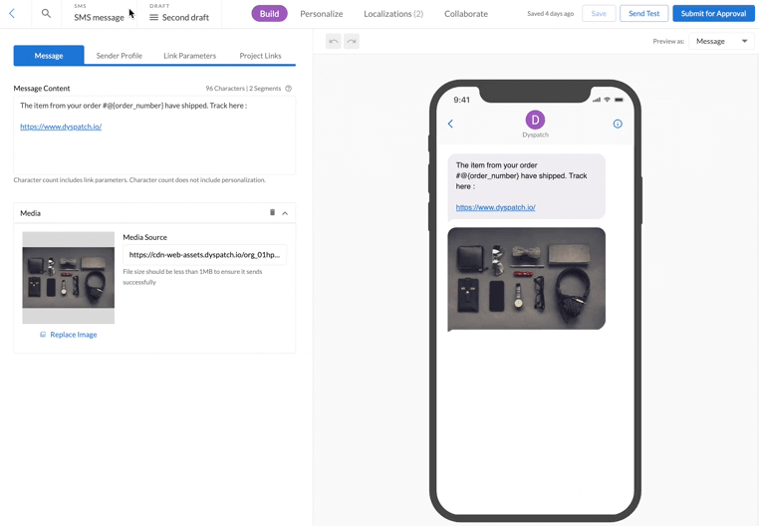Open the Localizations (2) tab

pyautogui.click(x=393, y=14)
